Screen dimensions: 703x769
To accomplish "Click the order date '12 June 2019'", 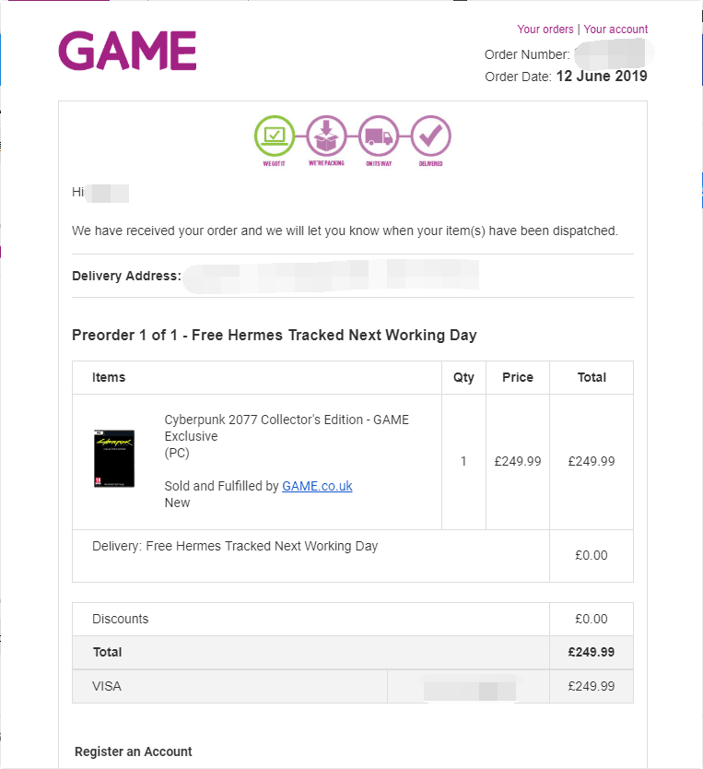I will coord(602,77).
